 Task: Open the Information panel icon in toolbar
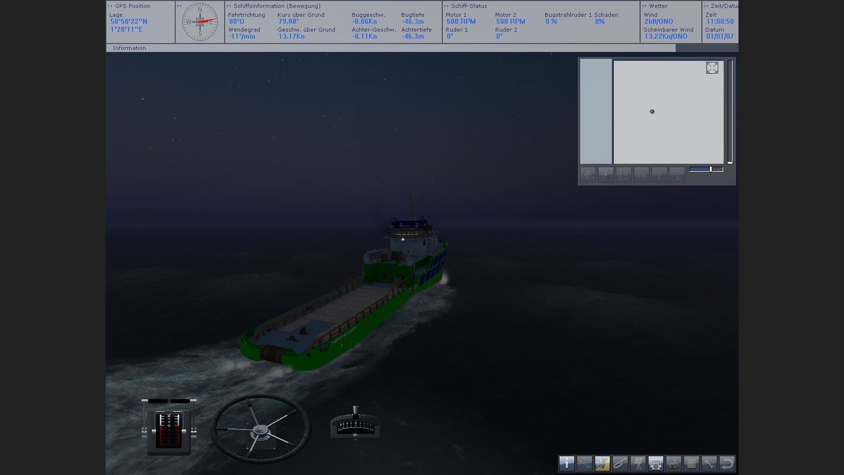pos(567,464)
